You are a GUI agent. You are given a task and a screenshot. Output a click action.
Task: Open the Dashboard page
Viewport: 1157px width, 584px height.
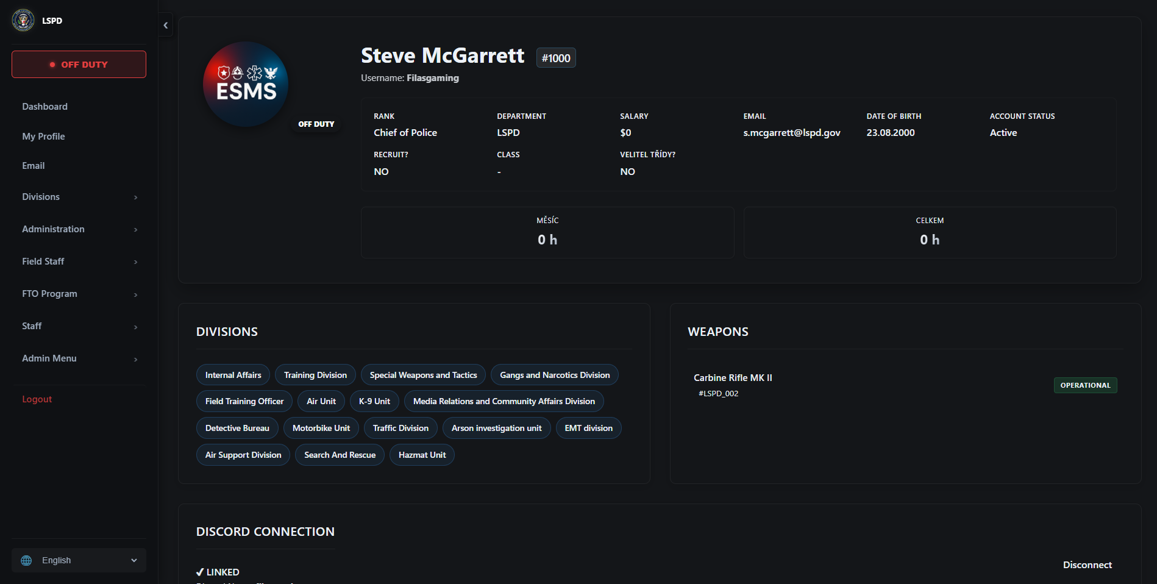[45, 107]
